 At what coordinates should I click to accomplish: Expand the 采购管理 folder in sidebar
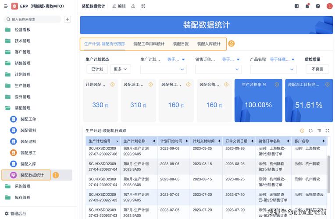(x=23, y=186)
